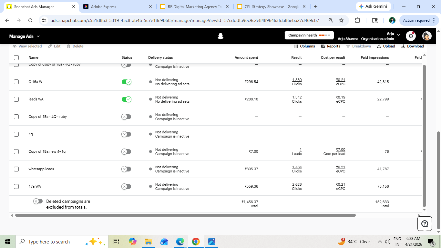
Task: Click the browser address bar
Action: (x=185, y=20)
